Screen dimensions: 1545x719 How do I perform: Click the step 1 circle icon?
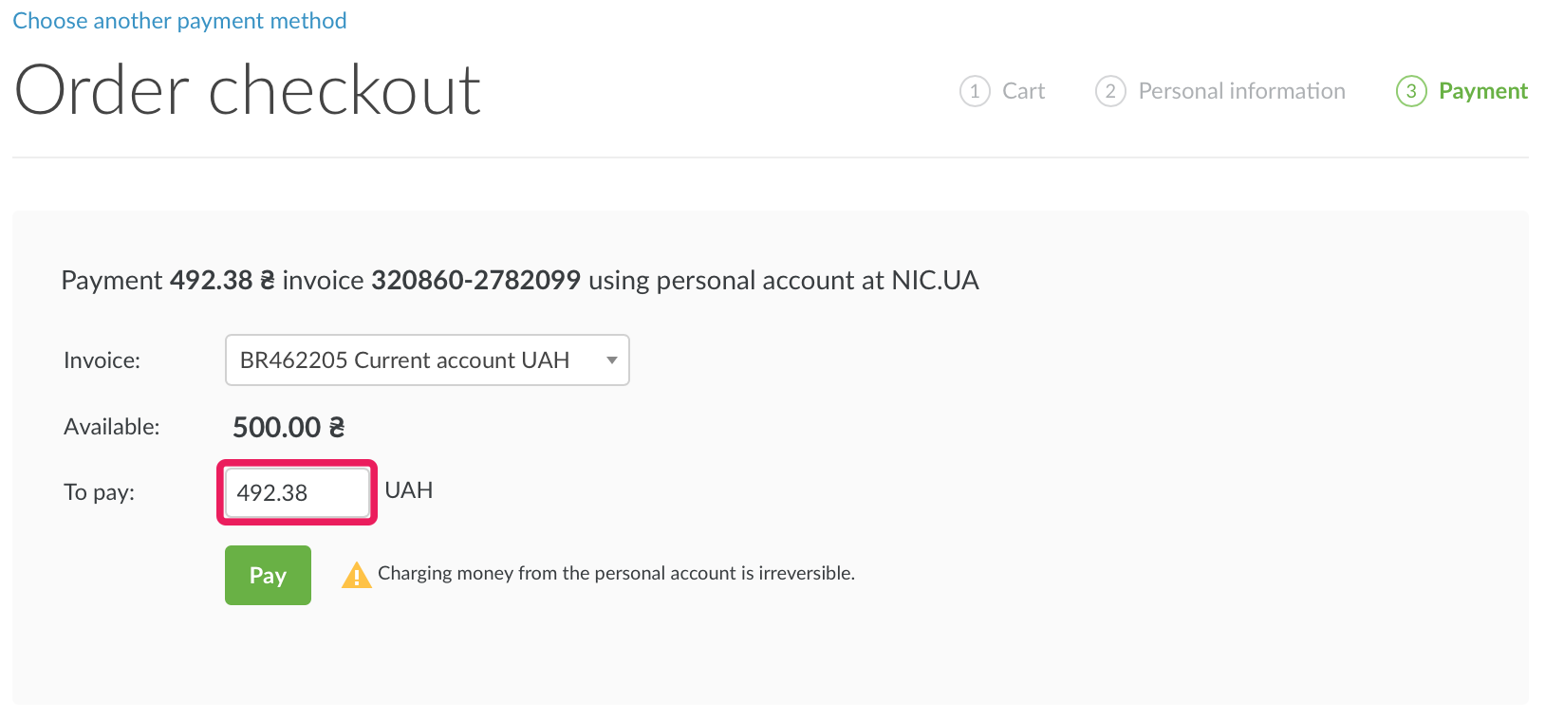coord(975,91)
